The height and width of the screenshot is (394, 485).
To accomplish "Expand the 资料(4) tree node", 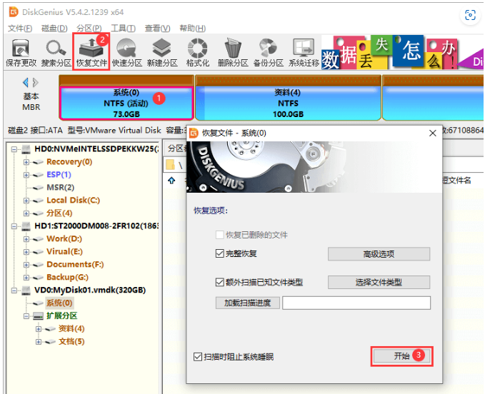I will (x=39, y=329).
